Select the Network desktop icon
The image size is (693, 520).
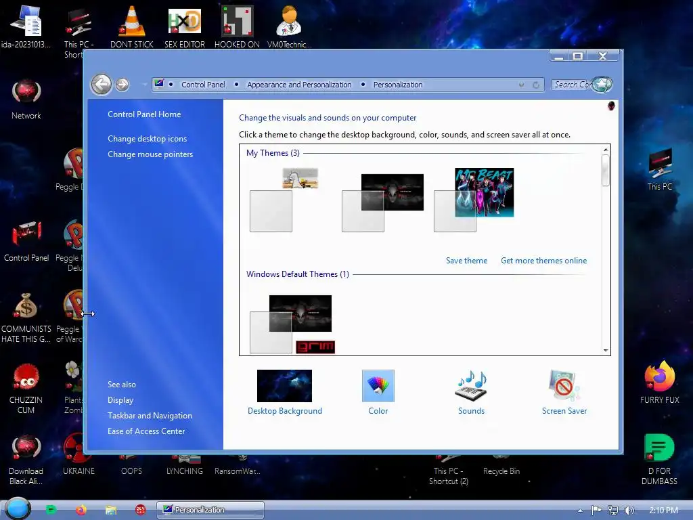tap(26, 100)
